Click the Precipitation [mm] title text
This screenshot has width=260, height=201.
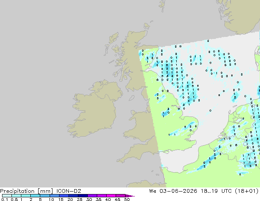pos(27,191)
